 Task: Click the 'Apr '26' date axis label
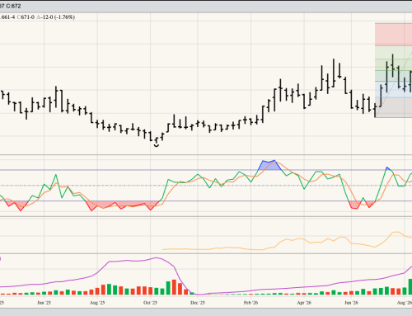pos(304,303)
